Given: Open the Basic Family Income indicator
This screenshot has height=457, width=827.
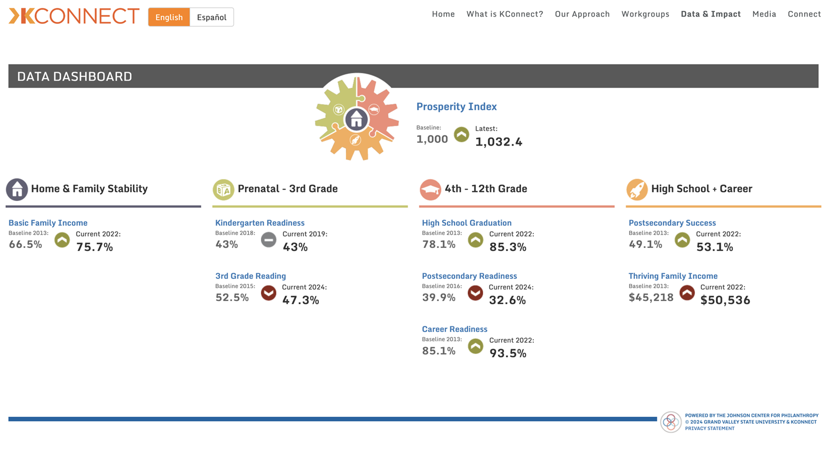Looking at the screenshot, I should 48,223.
